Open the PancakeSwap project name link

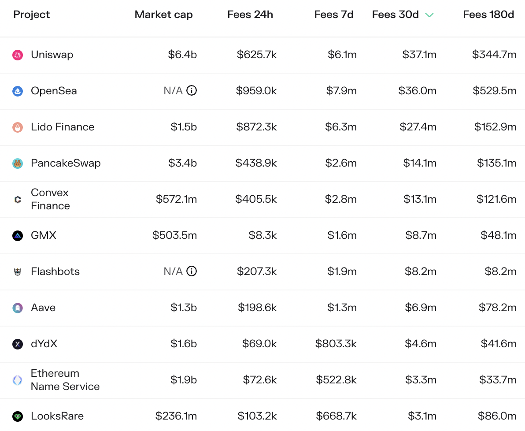pos(66,163)
